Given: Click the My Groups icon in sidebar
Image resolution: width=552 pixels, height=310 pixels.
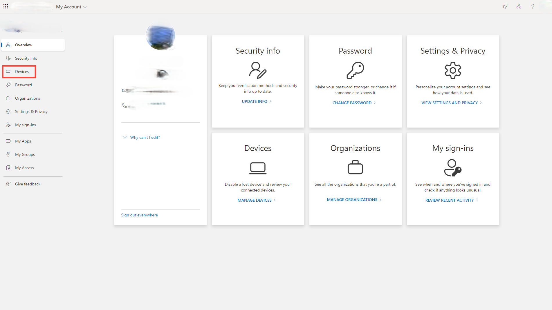Looking at the screenshot, I should [8, 154].
